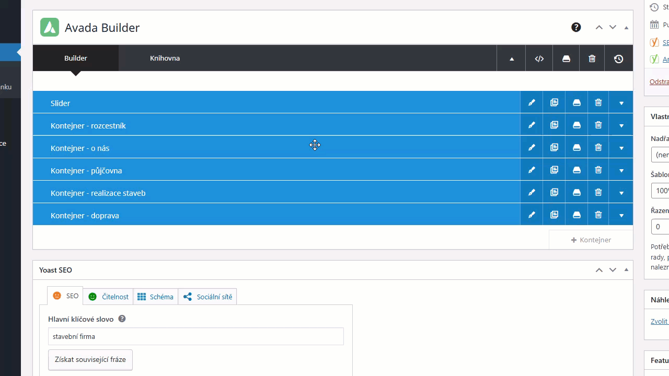The image size is (669, 376).
Task: Save the Slider container to library
Action: [x=576, y=103]
